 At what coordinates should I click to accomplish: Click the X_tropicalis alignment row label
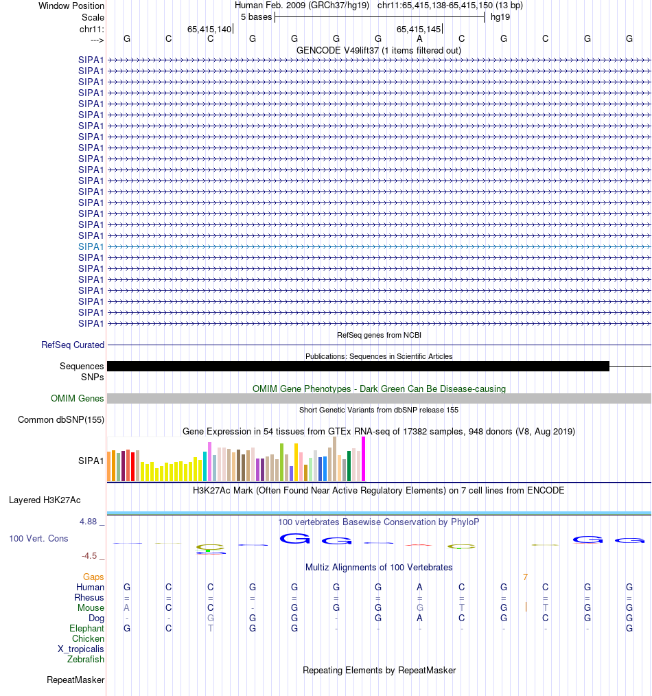tap(81, 649)
